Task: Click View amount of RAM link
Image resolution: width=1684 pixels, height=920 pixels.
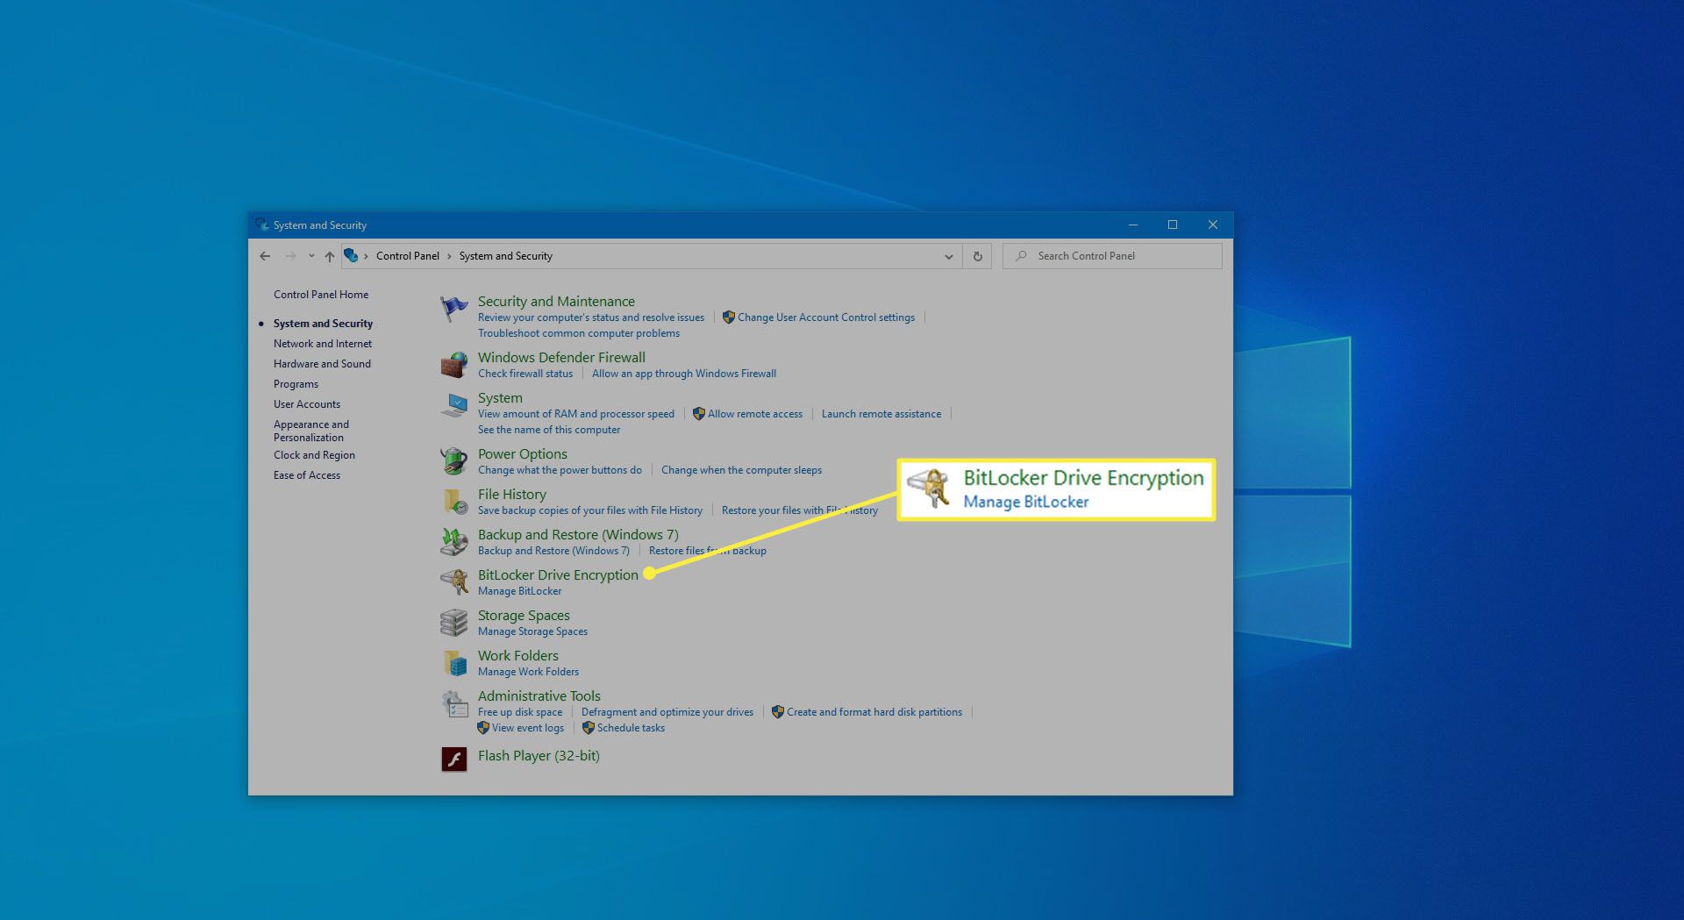Action: (576, 414)
